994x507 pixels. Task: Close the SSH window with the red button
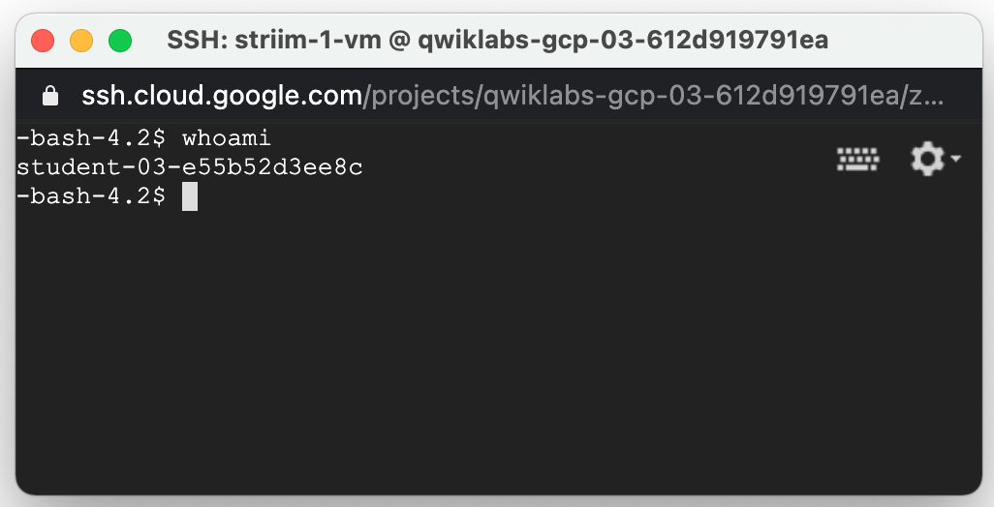coord(43,42)
